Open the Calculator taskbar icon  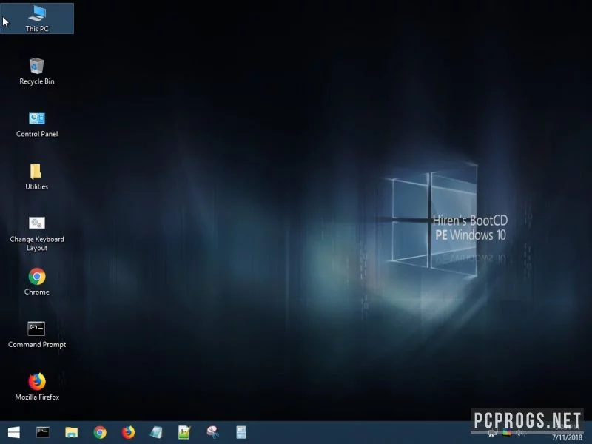241,432
